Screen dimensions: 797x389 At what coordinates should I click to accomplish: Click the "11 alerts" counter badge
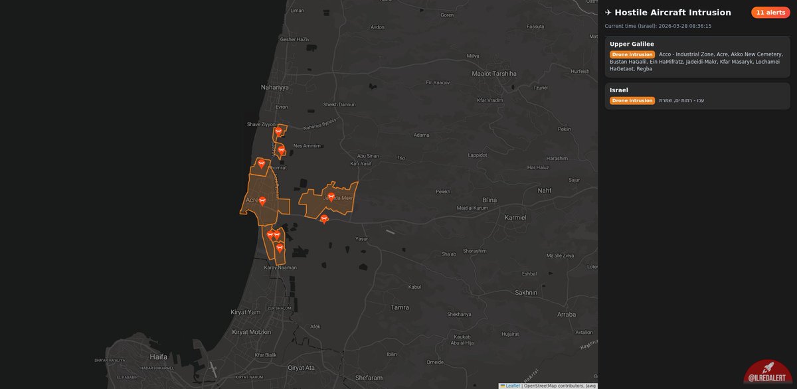(x=770, y=13)
